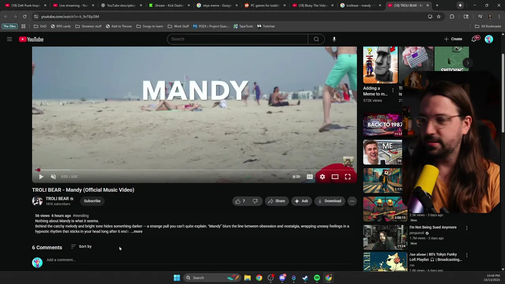Open the Streamer stuff bookmark folder

click(88, 26)
